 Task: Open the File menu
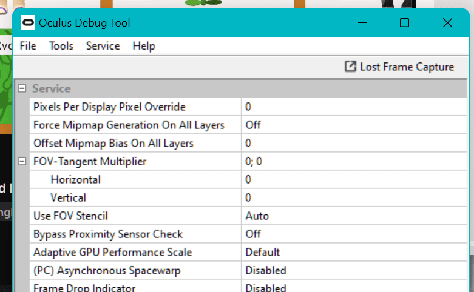pos(28,46)
